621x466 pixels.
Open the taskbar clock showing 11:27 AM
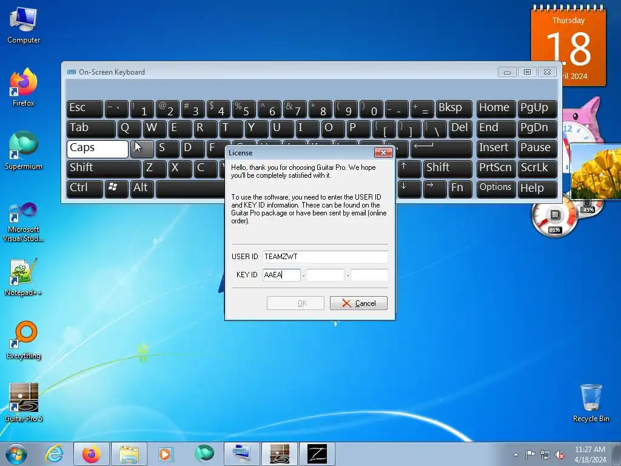(589, 454)
